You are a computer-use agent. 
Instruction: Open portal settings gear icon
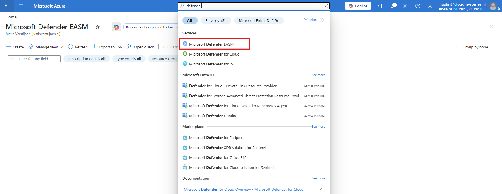(x=405, y=6)
